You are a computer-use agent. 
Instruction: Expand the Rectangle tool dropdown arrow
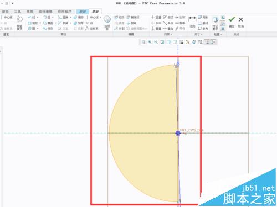40,23
